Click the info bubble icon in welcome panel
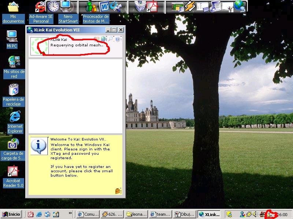Viewport: 293px width, 219px height. [39, 146]
